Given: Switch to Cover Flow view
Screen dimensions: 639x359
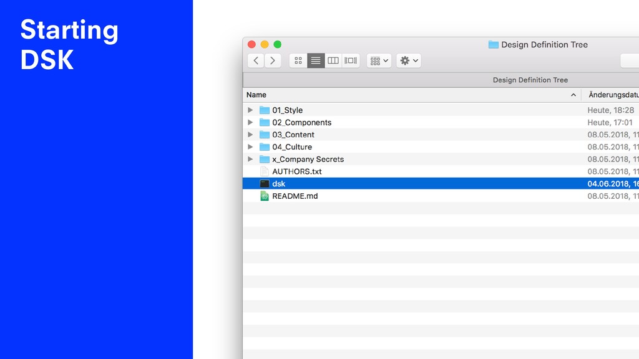Looking at the screenshot, I should click(x=351, y=60).
